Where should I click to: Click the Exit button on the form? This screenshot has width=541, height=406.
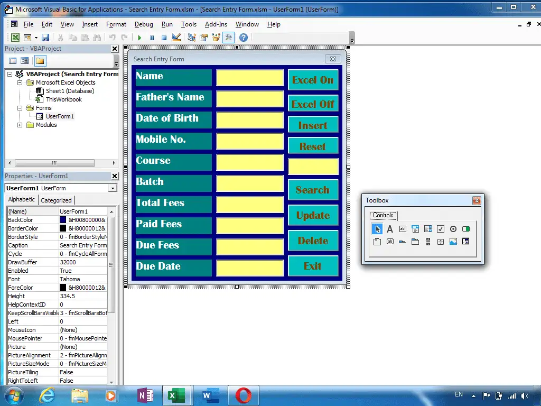tap(313, 266)
